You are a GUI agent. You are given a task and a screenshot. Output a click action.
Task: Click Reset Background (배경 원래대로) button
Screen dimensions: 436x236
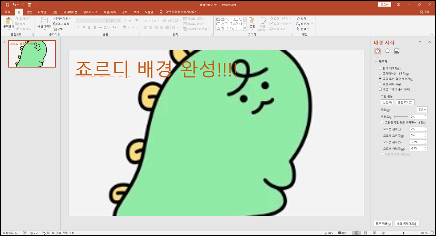point(407,223)
